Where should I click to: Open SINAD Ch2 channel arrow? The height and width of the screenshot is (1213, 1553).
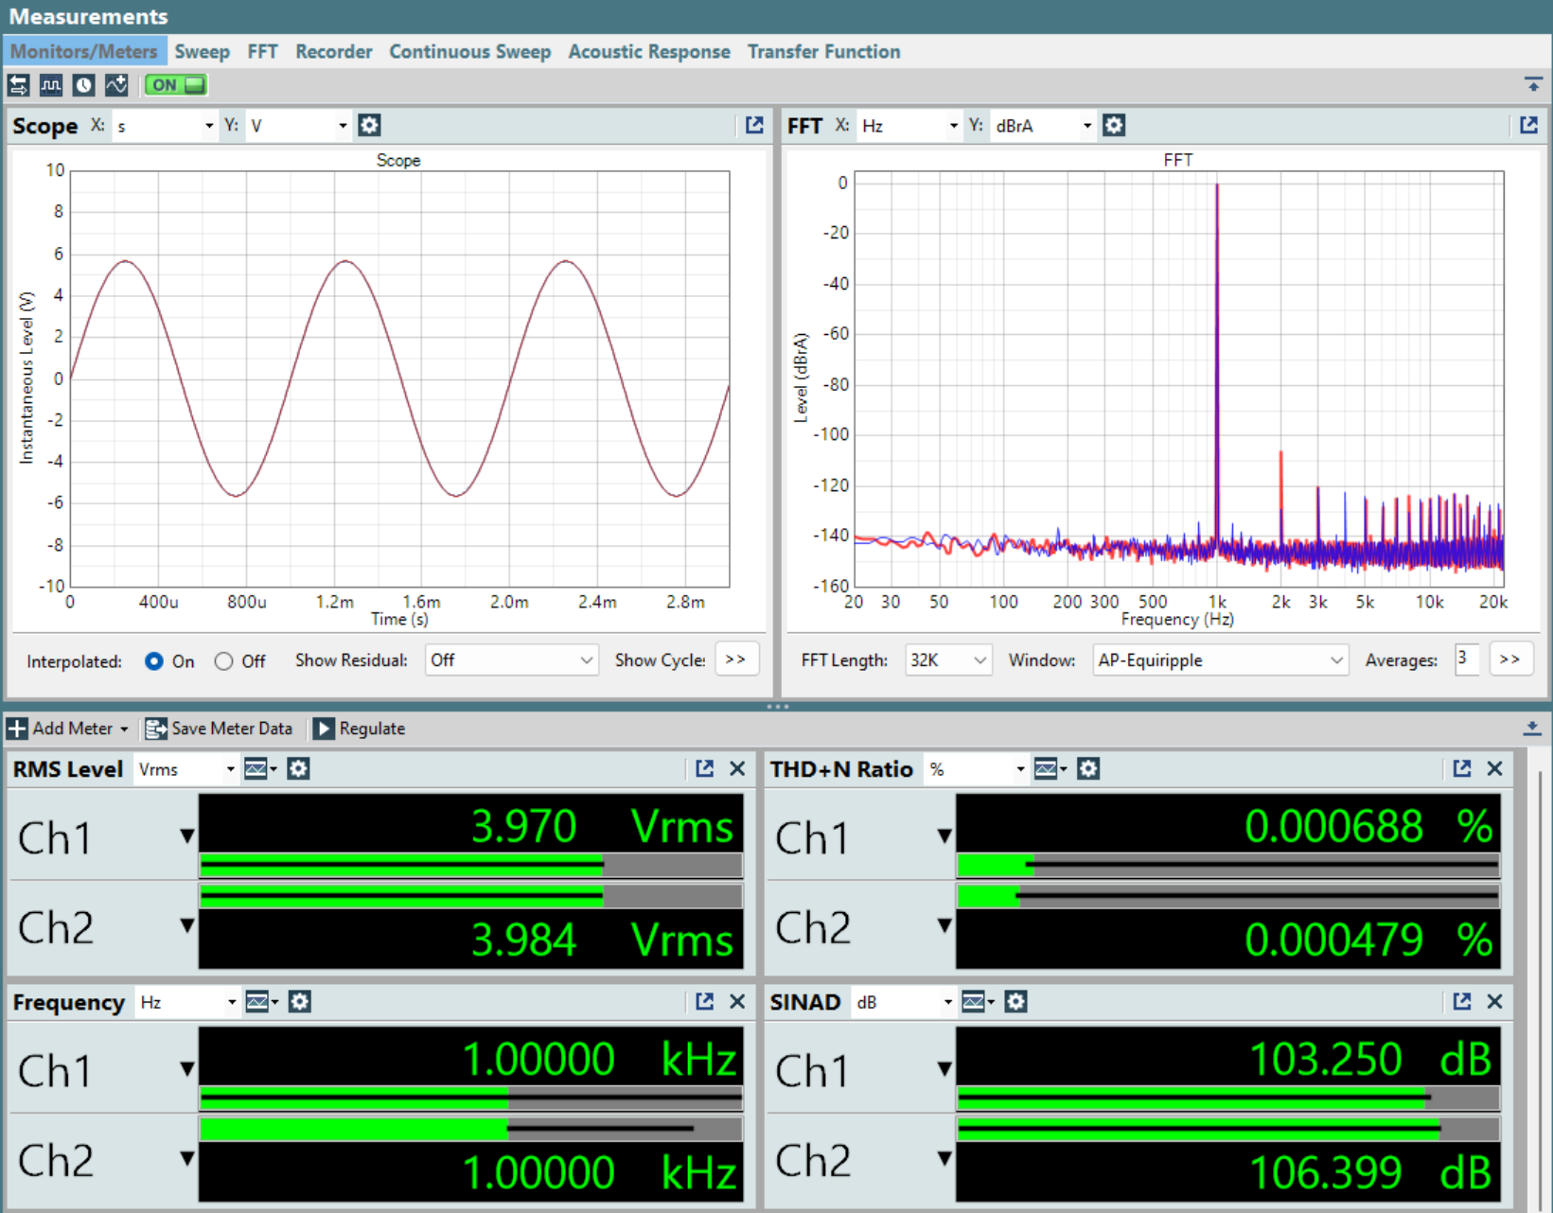(x=944, y=1157)
